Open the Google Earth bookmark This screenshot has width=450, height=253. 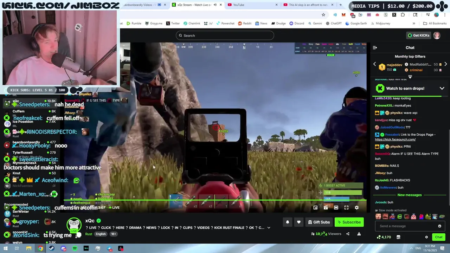pos(356,24)
